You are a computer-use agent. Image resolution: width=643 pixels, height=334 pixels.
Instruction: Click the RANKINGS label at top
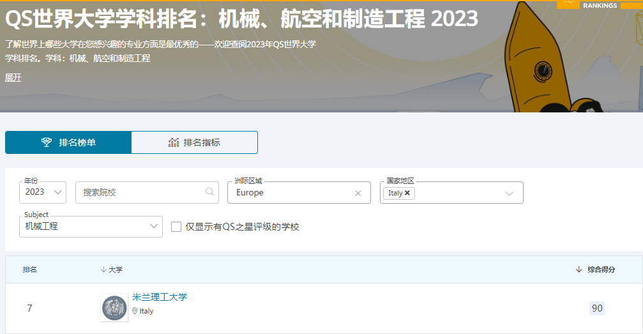click(600, 6)
